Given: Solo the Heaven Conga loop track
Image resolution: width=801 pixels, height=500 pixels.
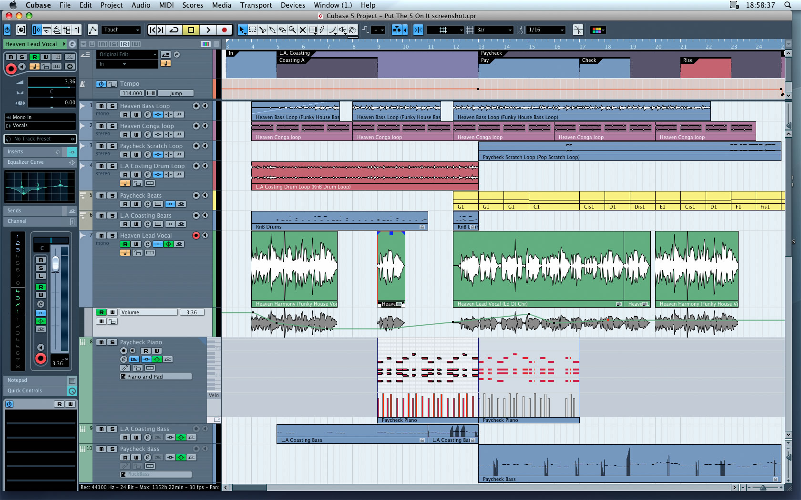Looking at the screenshot, I should click(x=113, y=126).
